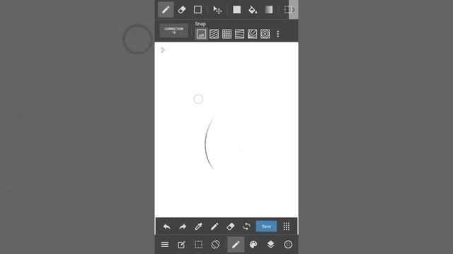Click the rotate/swap arrows icon
Image resolution: width=453 pixels, height=254 pixels.
pos(246,226)
